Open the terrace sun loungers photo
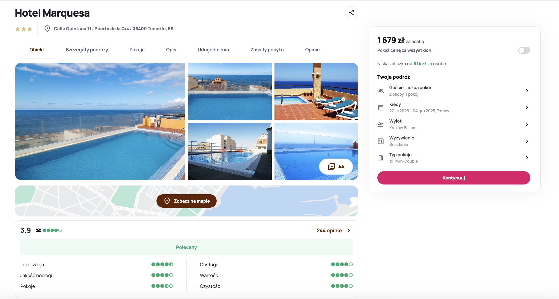559x299 pixels. point(316,91)
